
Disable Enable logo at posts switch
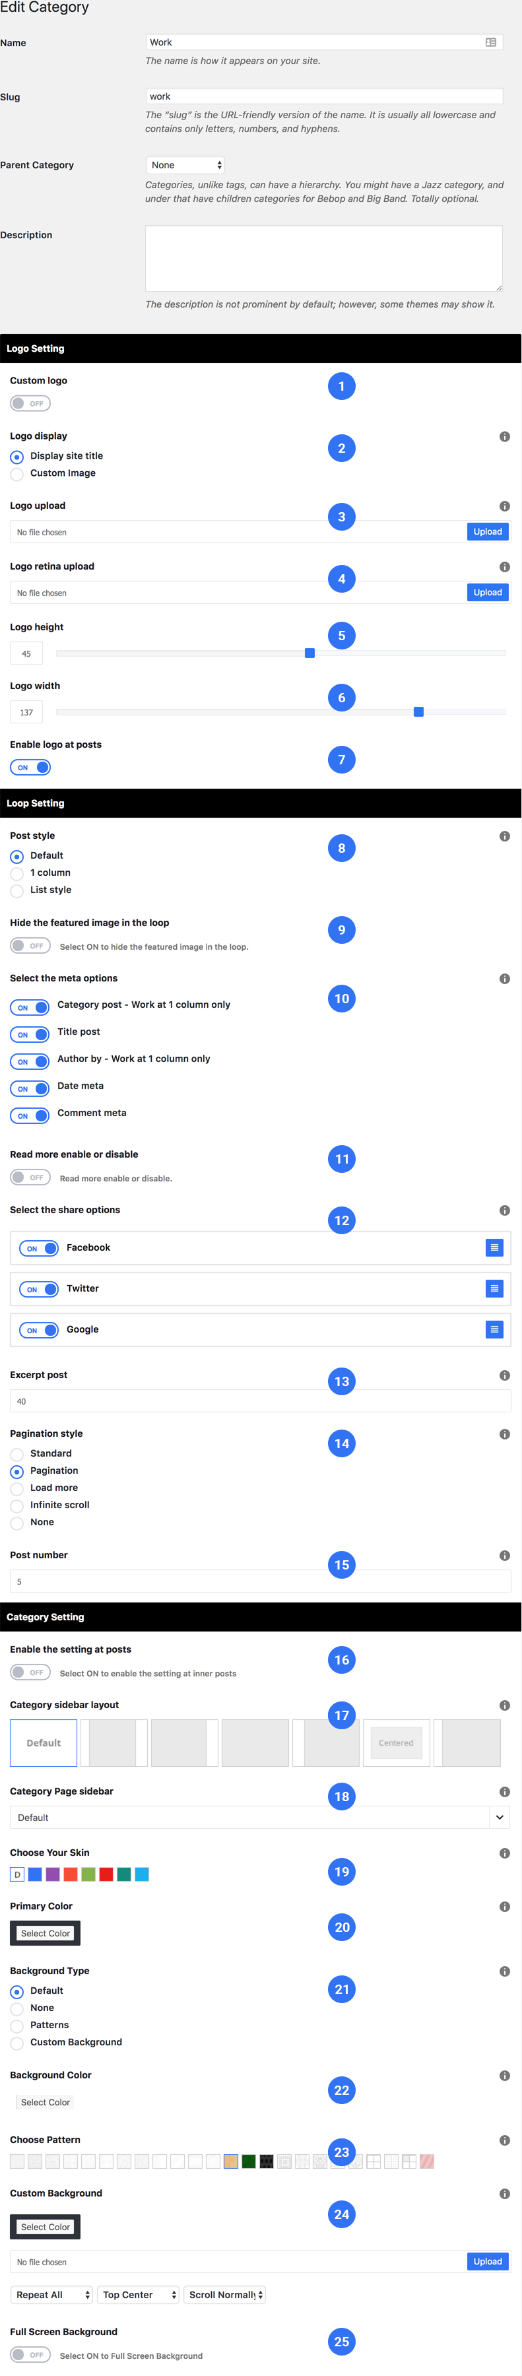click(x=30, y=768)
